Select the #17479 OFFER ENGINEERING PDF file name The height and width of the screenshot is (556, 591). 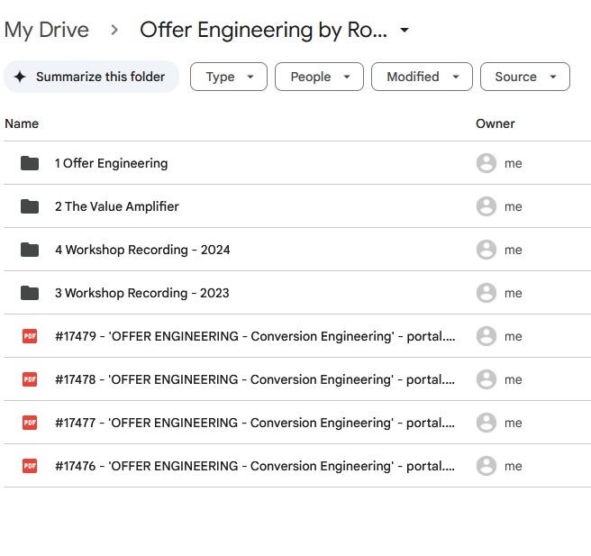coord(255,336)
